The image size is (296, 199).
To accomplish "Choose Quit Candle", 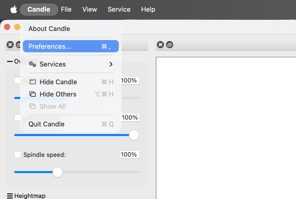I will [x=47, y=124].
